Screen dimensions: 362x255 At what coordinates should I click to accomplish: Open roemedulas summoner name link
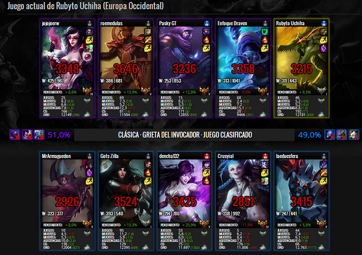coord(111,24)
